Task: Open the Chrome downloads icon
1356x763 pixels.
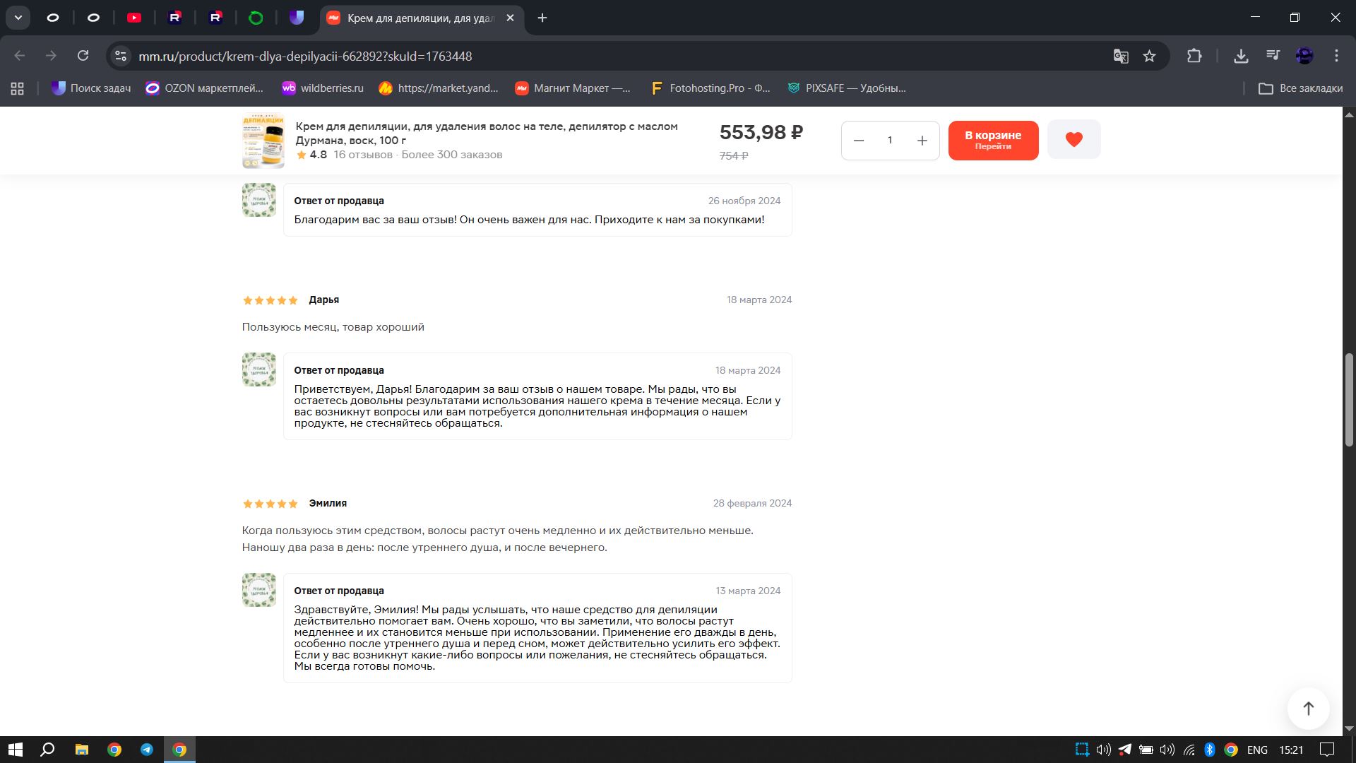Action: pos(1240,56)
